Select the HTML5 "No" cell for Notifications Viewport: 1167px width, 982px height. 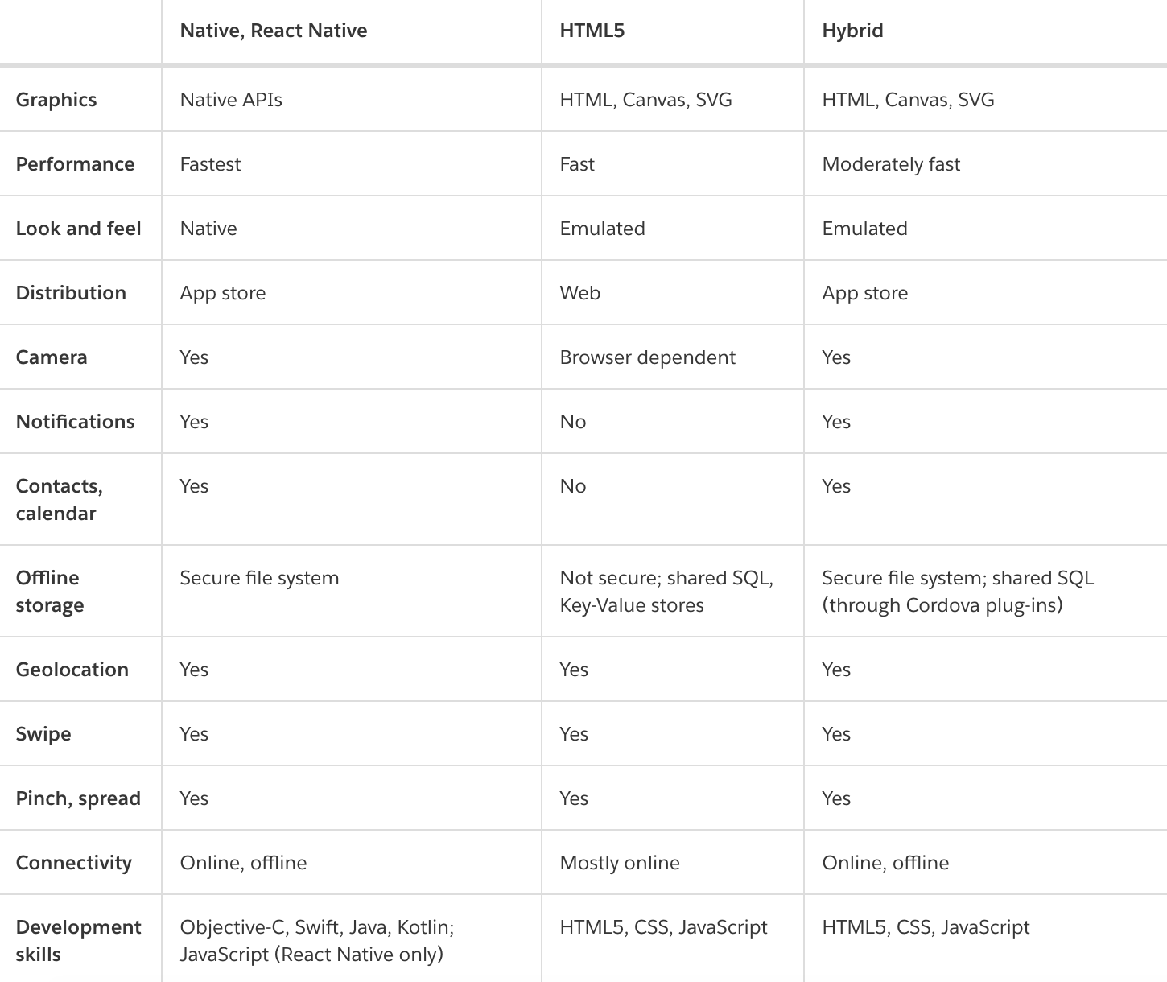pyautogui.click(x=573, y=422)
